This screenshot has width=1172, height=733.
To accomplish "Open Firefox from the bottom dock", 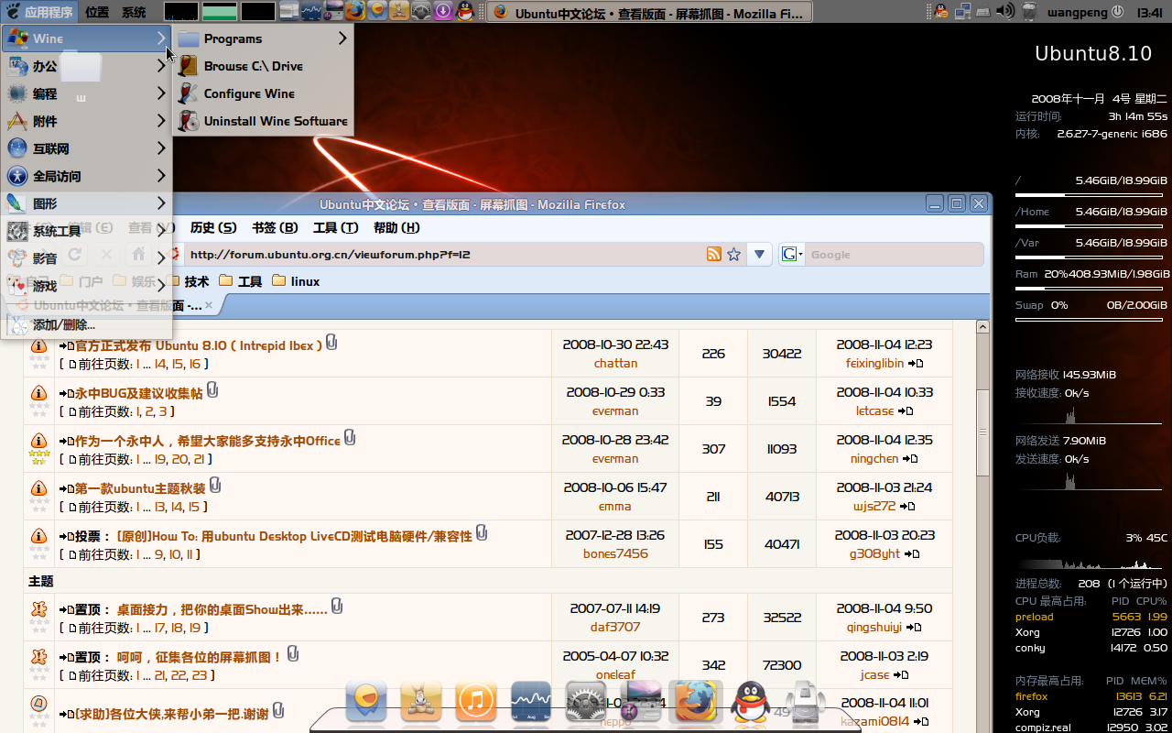I will [696, 702].
